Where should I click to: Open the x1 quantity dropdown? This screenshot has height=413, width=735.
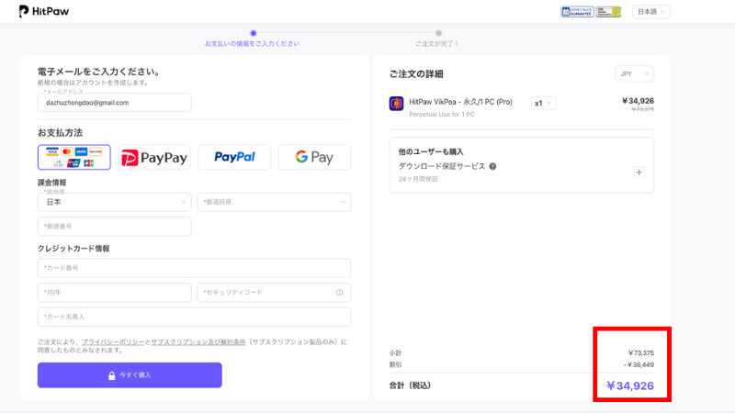coord(543,103)
